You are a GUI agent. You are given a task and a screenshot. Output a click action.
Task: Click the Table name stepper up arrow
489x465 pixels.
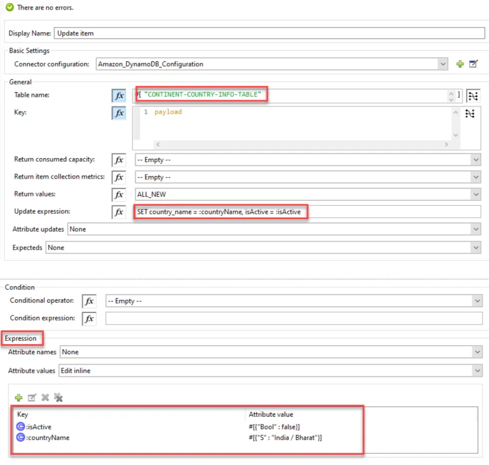[451, 93]
